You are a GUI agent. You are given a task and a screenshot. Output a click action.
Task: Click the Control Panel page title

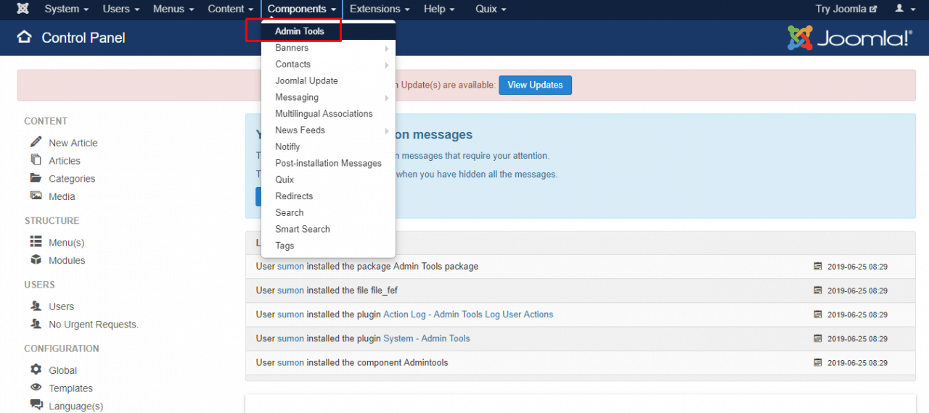coord(83,38)
